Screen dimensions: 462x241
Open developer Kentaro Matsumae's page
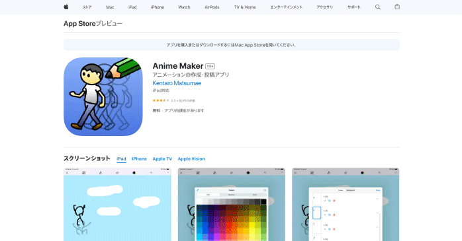tap(177, 83)
